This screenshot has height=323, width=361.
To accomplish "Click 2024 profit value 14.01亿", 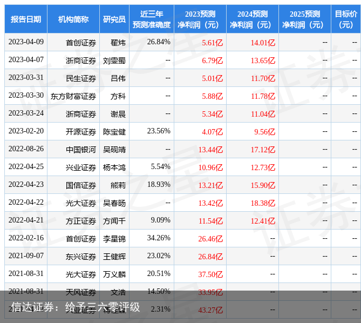I will click(263, 43).
